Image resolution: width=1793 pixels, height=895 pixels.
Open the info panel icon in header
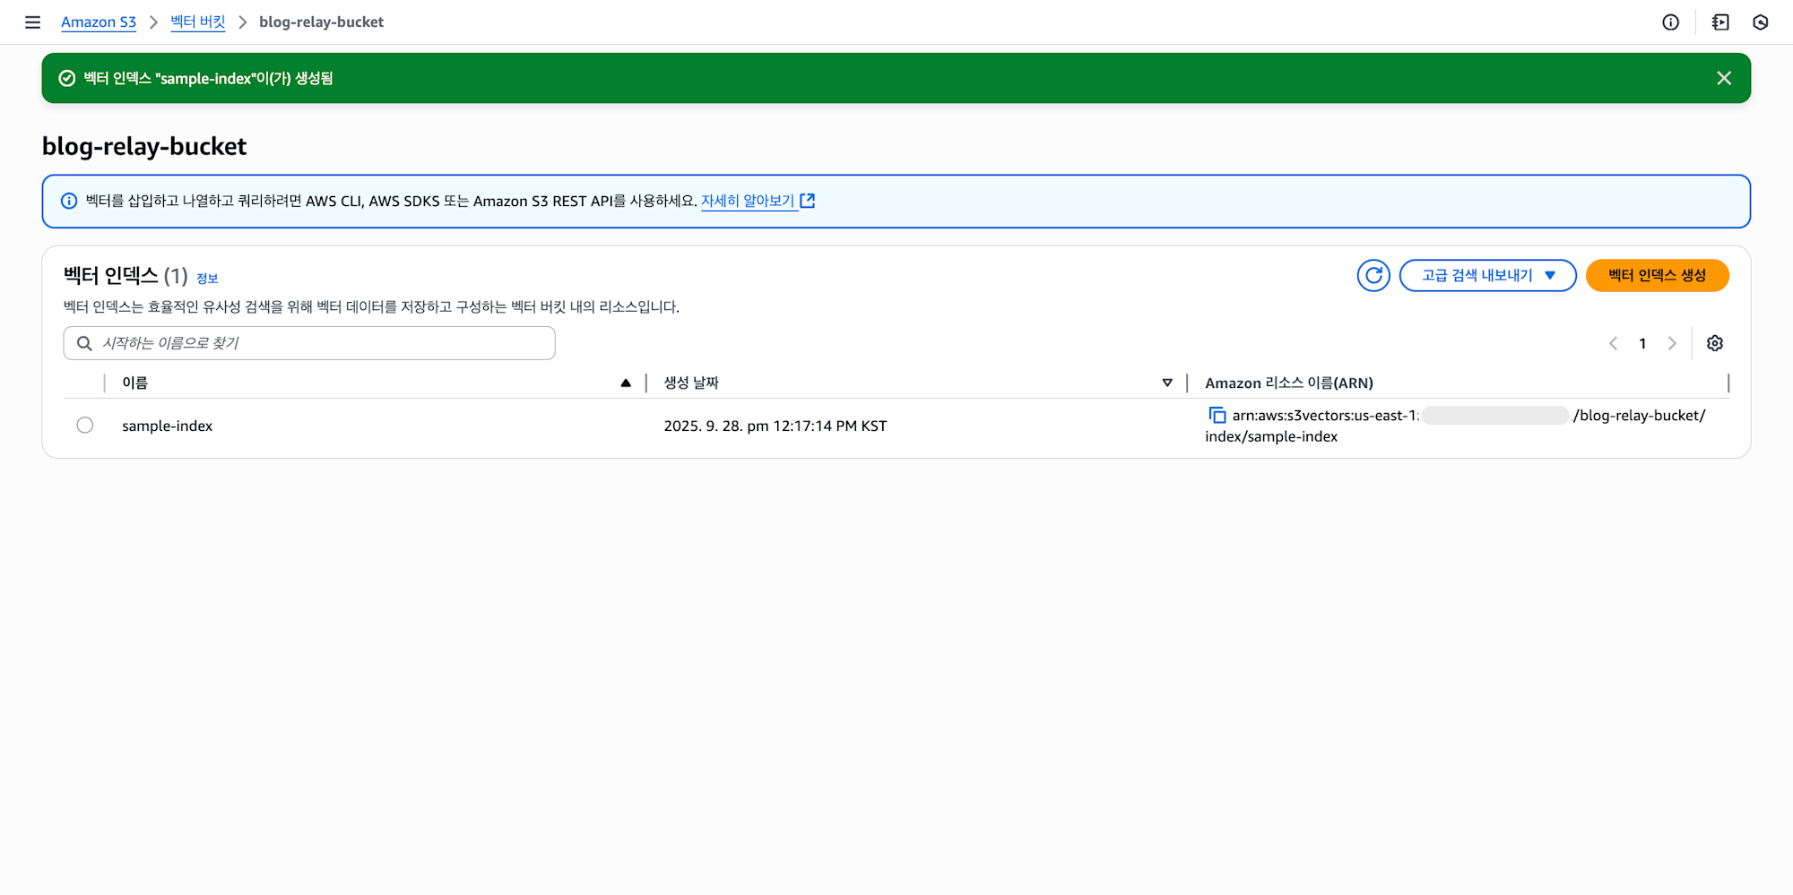[x=1670, y=22]
